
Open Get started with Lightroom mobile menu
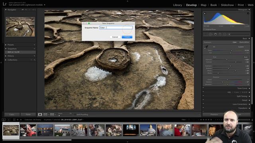(x=27, y=5)
